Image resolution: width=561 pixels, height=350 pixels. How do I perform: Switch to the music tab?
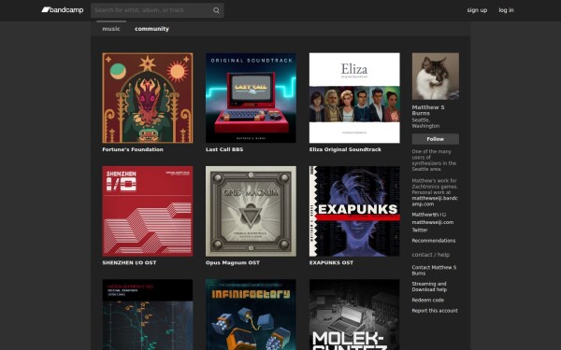coord(111,29)
